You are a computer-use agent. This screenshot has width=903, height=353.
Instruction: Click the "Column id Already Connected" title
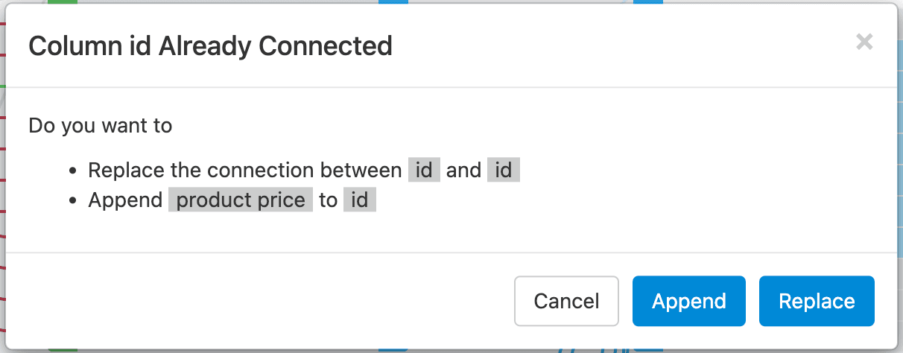pos(210,46)
